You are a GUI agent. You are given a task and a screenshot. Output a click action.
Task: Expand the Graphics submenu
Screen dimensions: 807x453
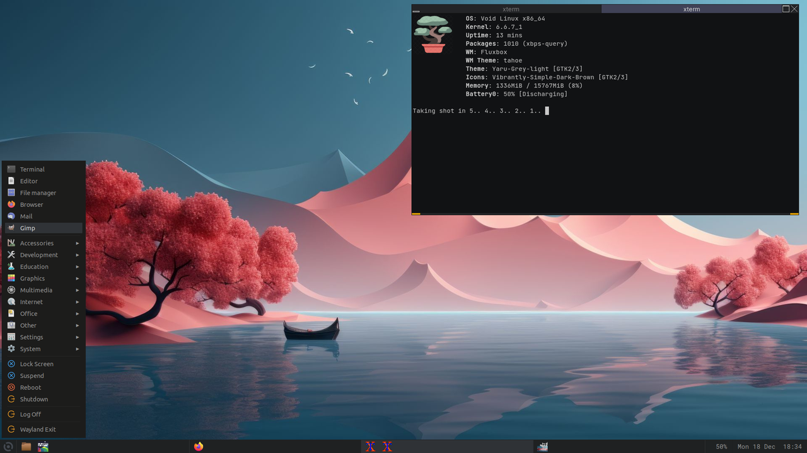pyautogui.click(x=44, y=278)
